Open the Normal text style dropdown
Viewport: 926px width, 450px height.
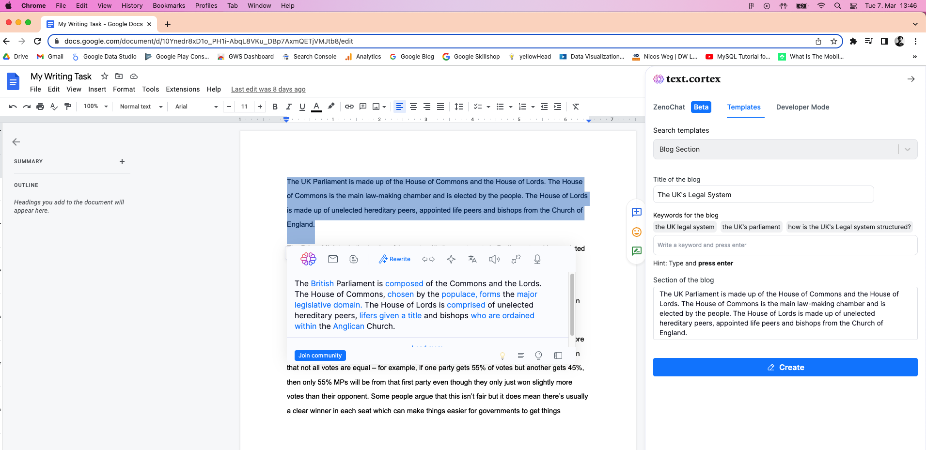(141, 107)
